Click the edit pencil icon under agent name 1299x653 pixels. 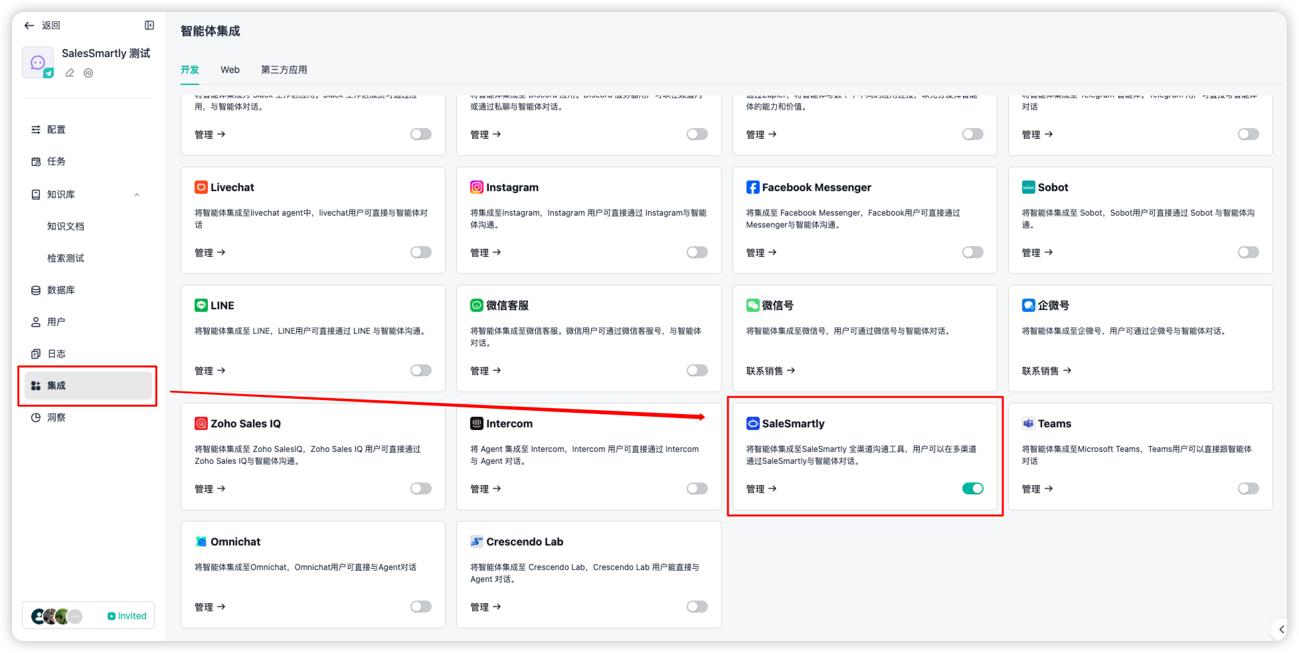70,73
